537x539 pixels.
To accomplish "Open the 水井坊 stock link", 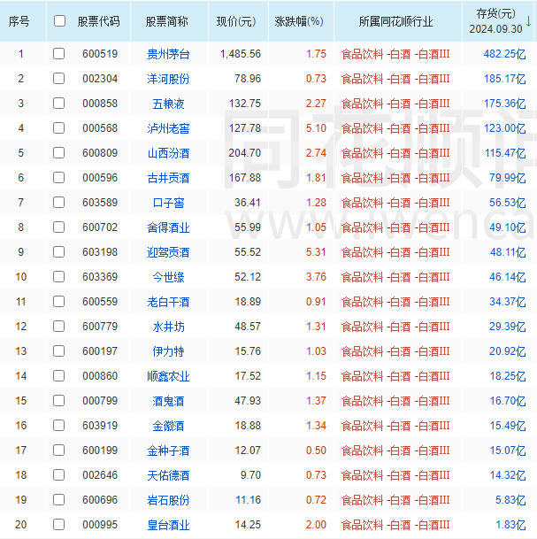I will pos(168,327).
